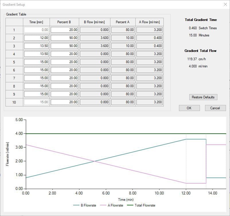Click the Percent A column header
The height and width of the screenshot is (216, 230).
click(x=123, y=22)
